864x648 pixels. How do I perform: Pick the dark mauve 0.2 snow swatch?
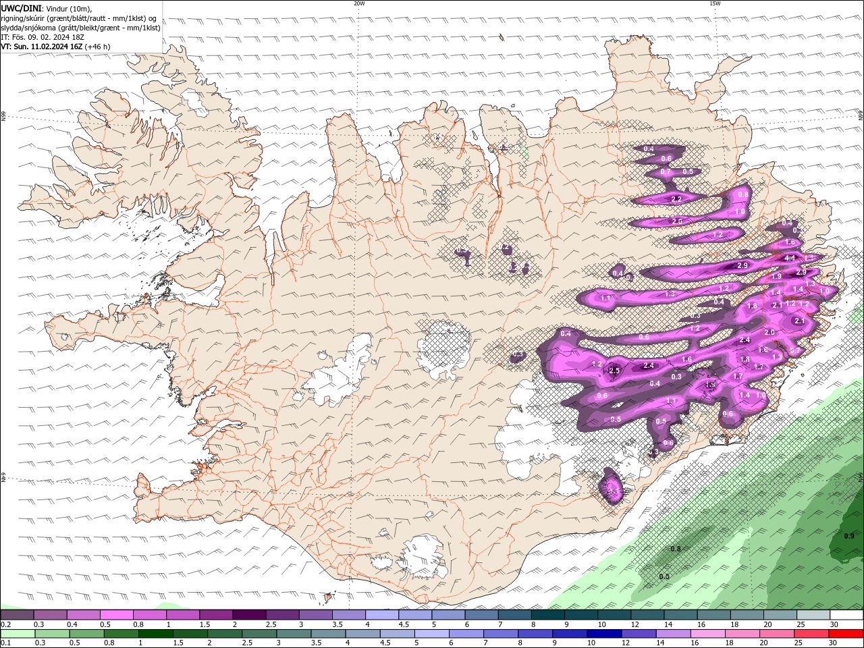coord(17,615)
